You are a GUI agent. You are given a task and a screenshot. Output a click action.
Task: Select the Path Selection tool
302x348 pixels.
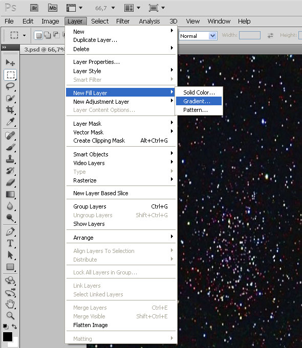(10, 255)
